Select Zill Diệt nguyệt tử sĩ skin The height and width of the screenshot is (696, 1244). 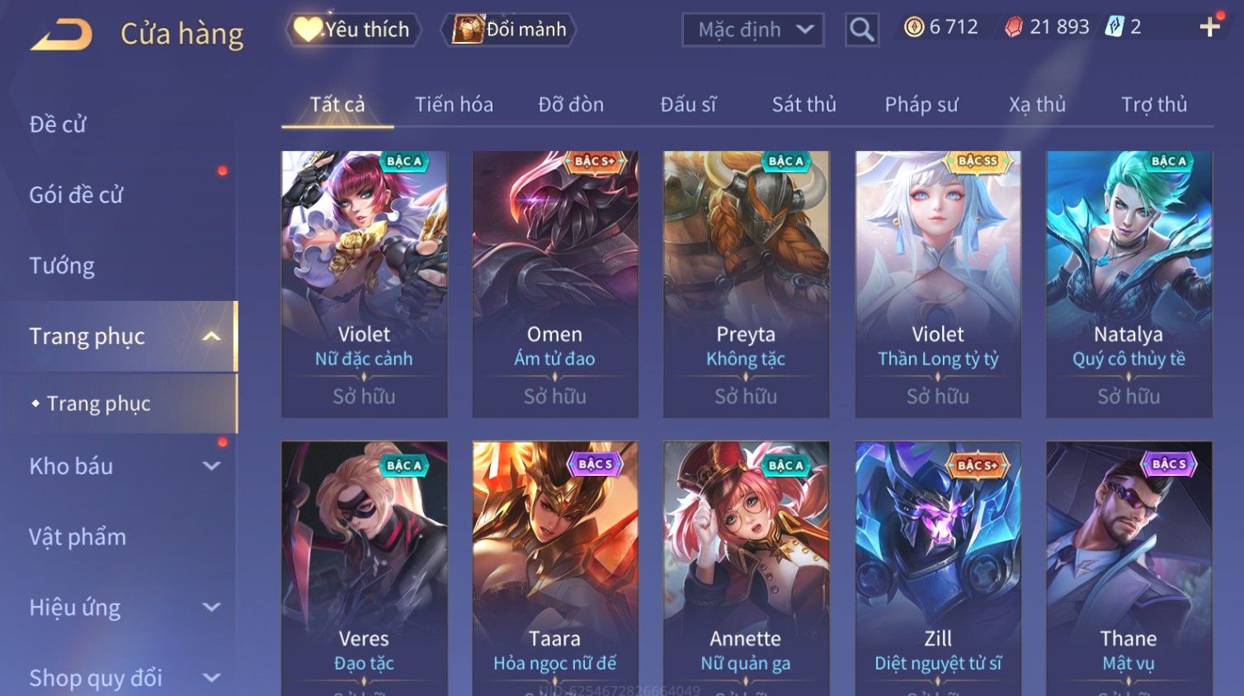pyautogui.click(x=938, y=568)
